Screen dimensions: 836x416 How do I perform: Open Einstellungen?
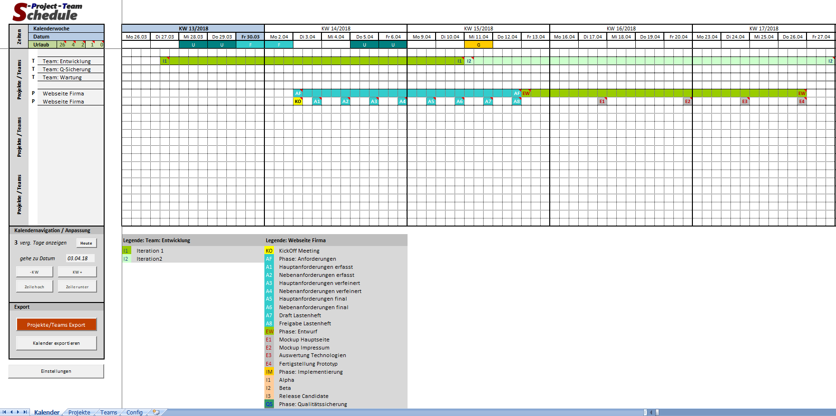[x=56, y=371]
